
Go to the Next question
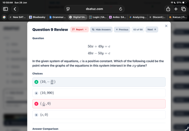click(152, 30)
